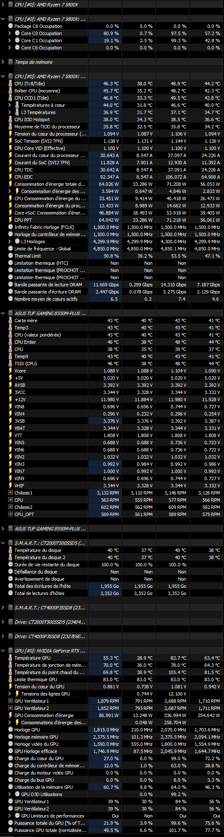Click the 92.347 A current value of CPU EDC

tap(110, 177)
